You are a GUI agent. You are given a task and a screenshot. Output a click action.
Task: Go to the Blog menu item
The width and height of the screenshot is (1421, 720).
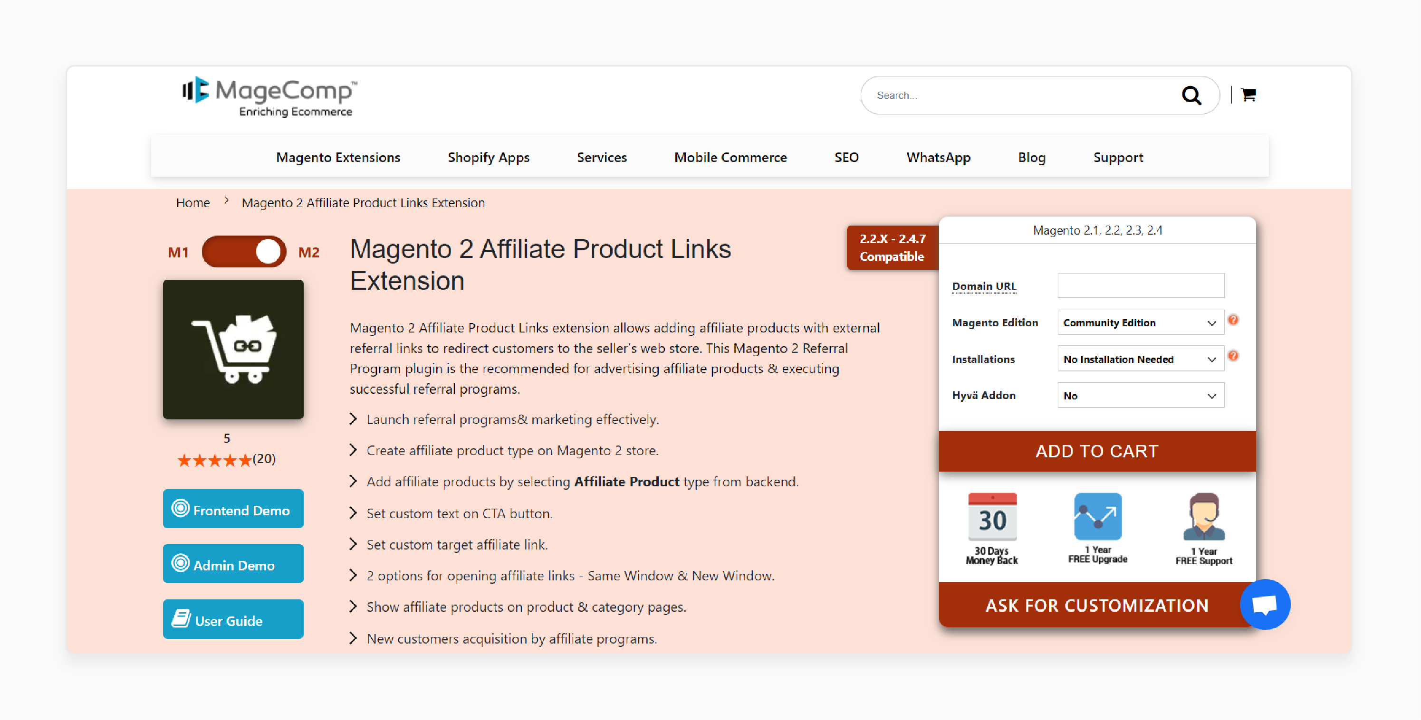click(1032, 157)
